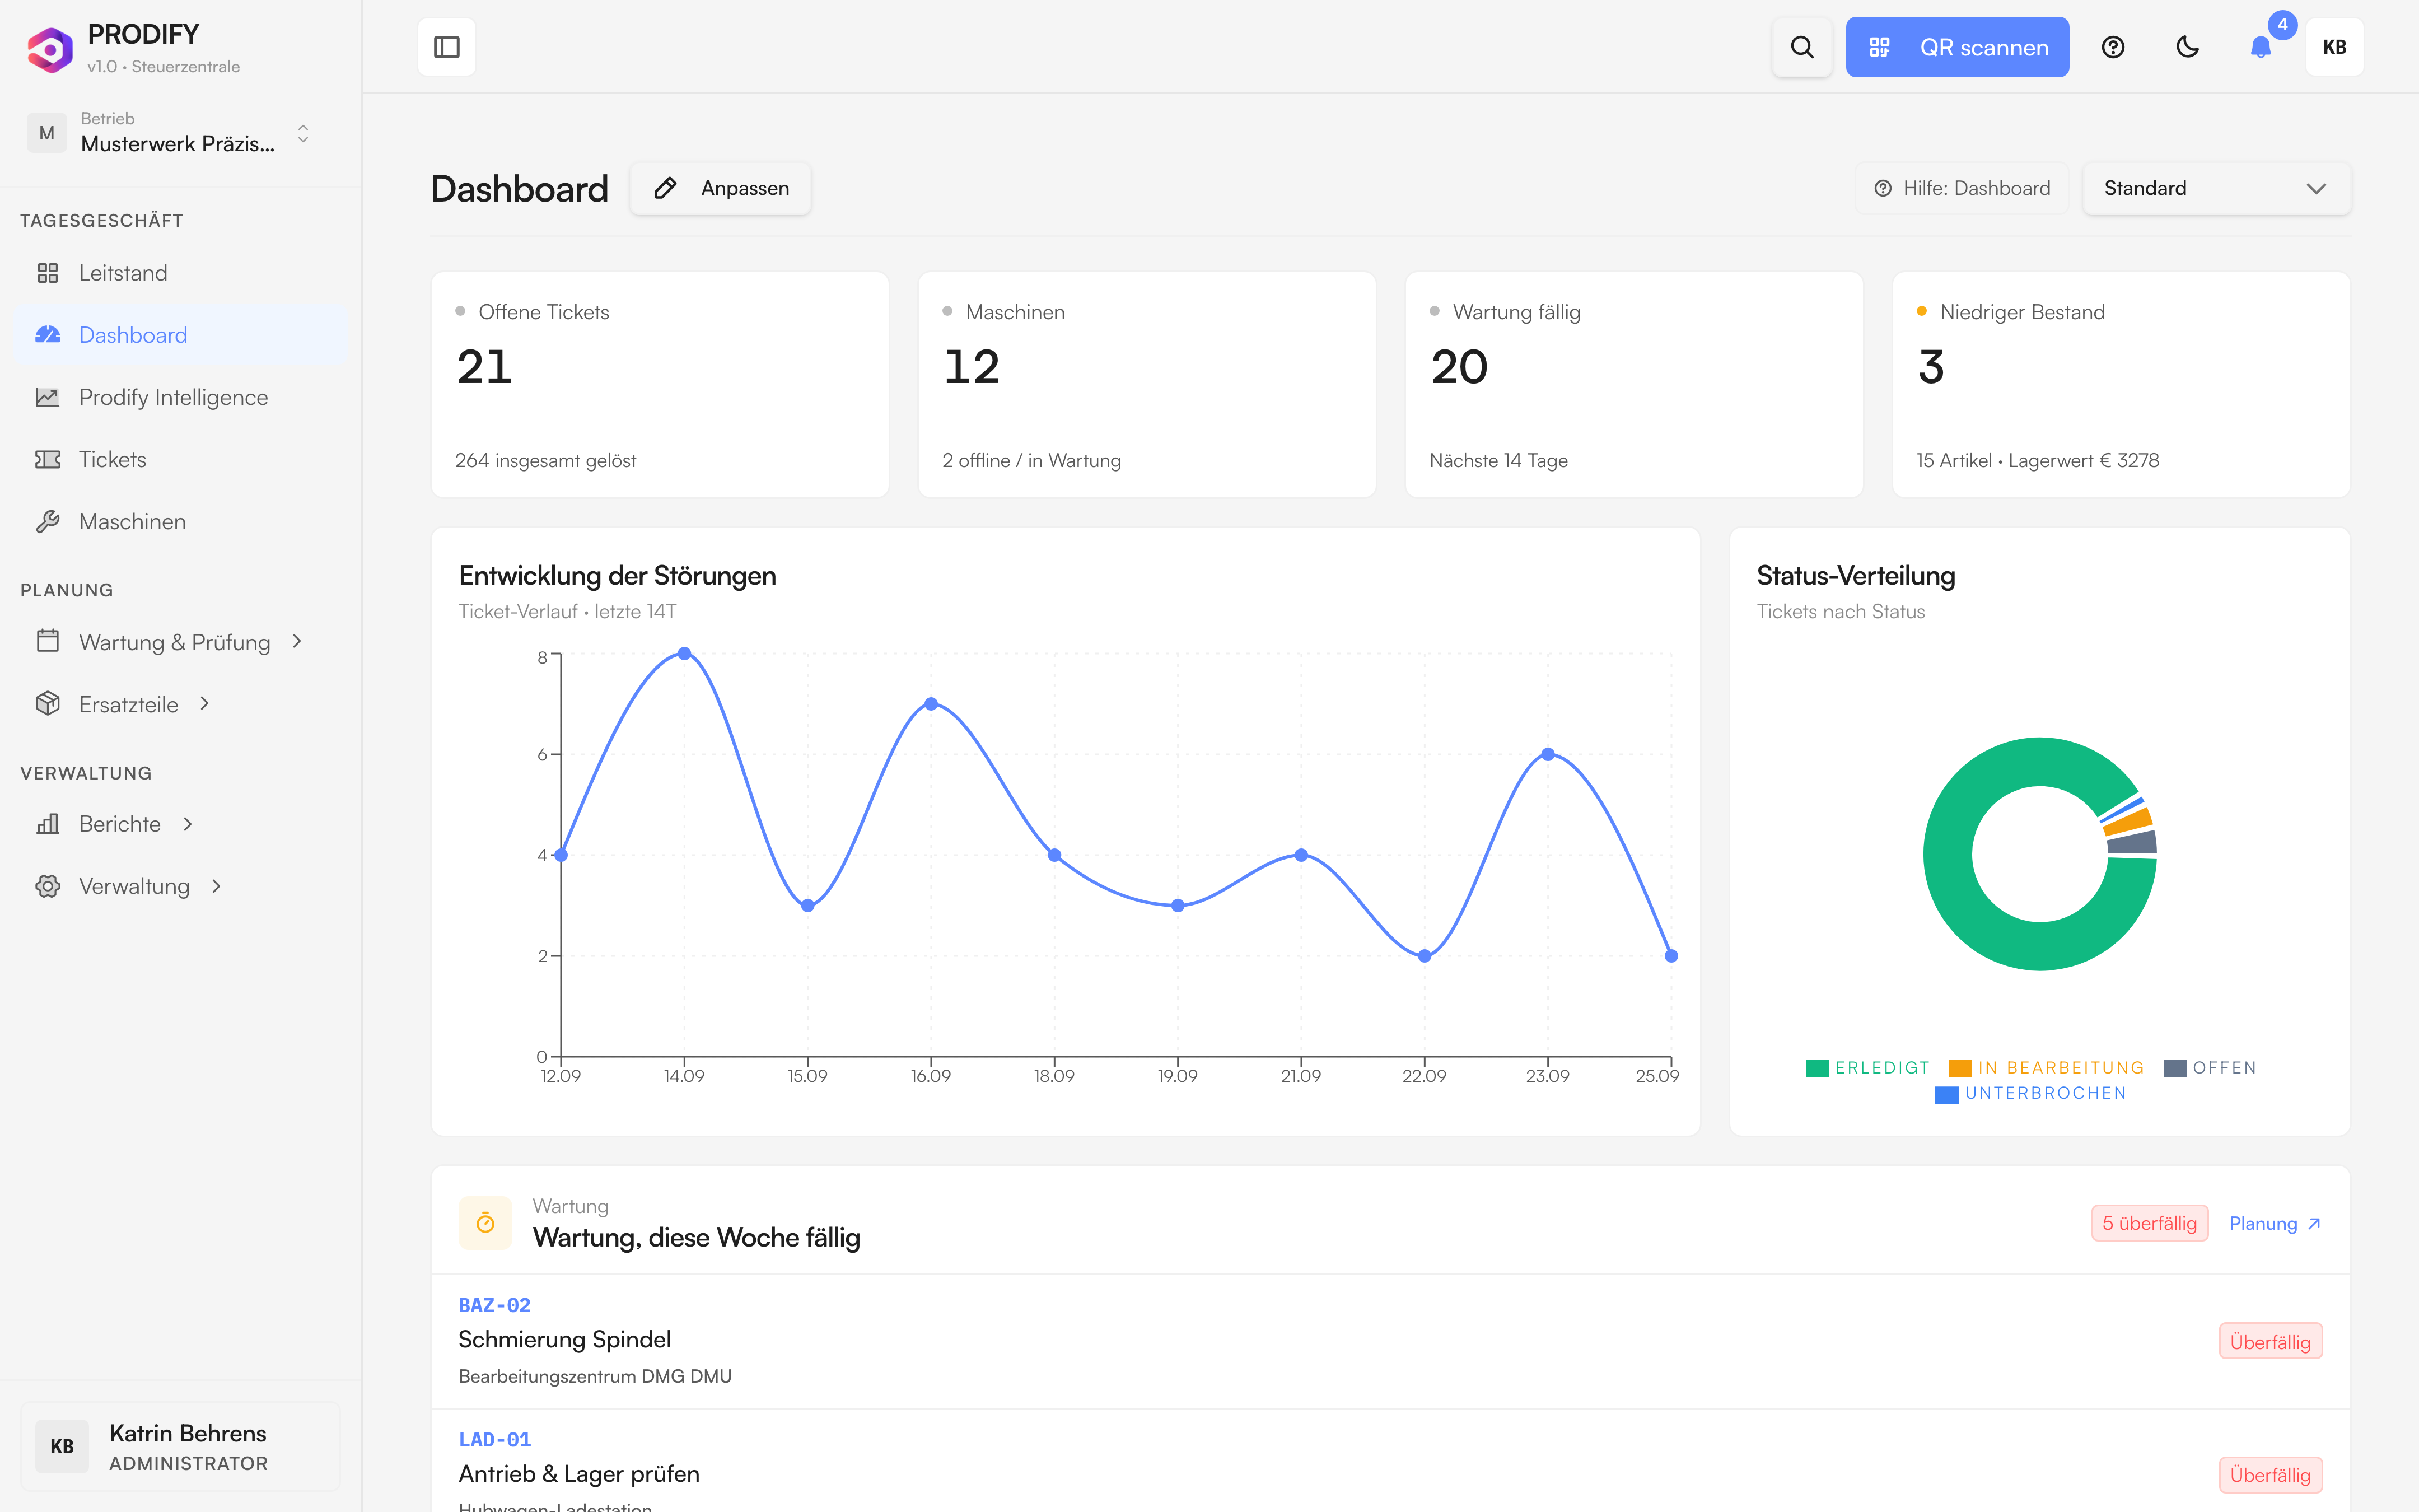This screenshot has width=2419, height=1512.
Task: Open Tickets in sidebar
Action: 180,459
